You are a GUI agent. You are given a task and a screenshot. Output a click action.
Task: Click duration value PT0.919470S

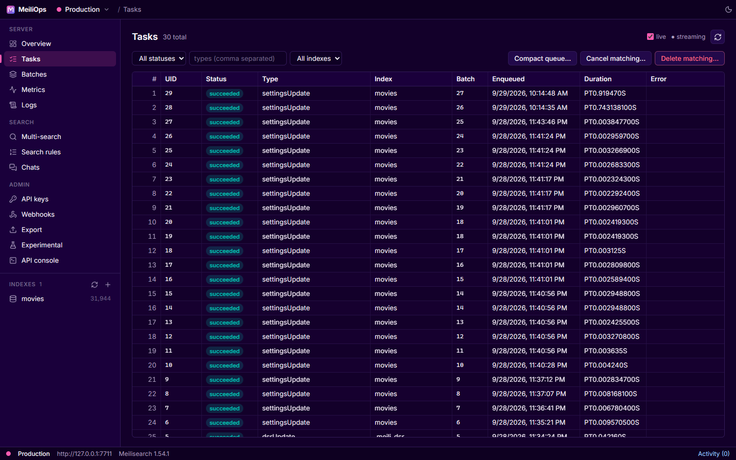tap(605, 94)
